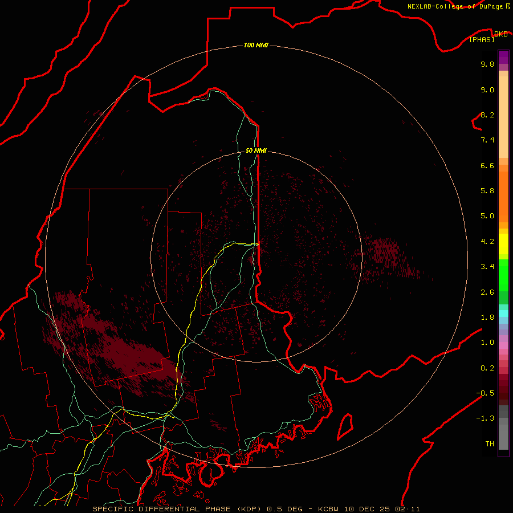The width and height of the screenshot is (513, 513).
Task: Click the 50 NMI range ring label
Action: (x=256, y=150)
